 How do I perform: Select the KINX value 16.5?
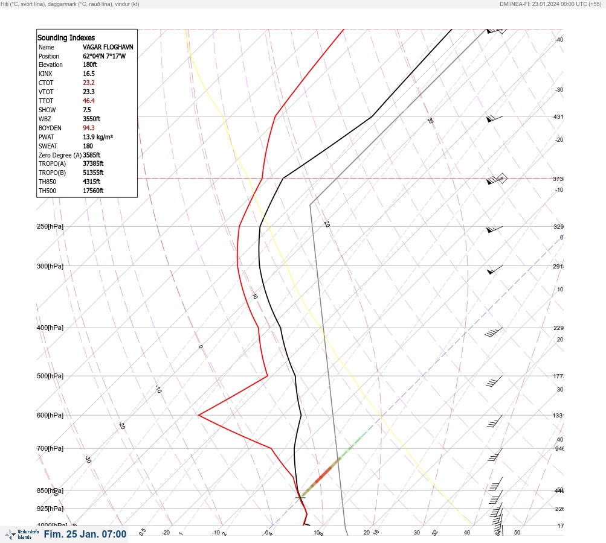[88, 74]
